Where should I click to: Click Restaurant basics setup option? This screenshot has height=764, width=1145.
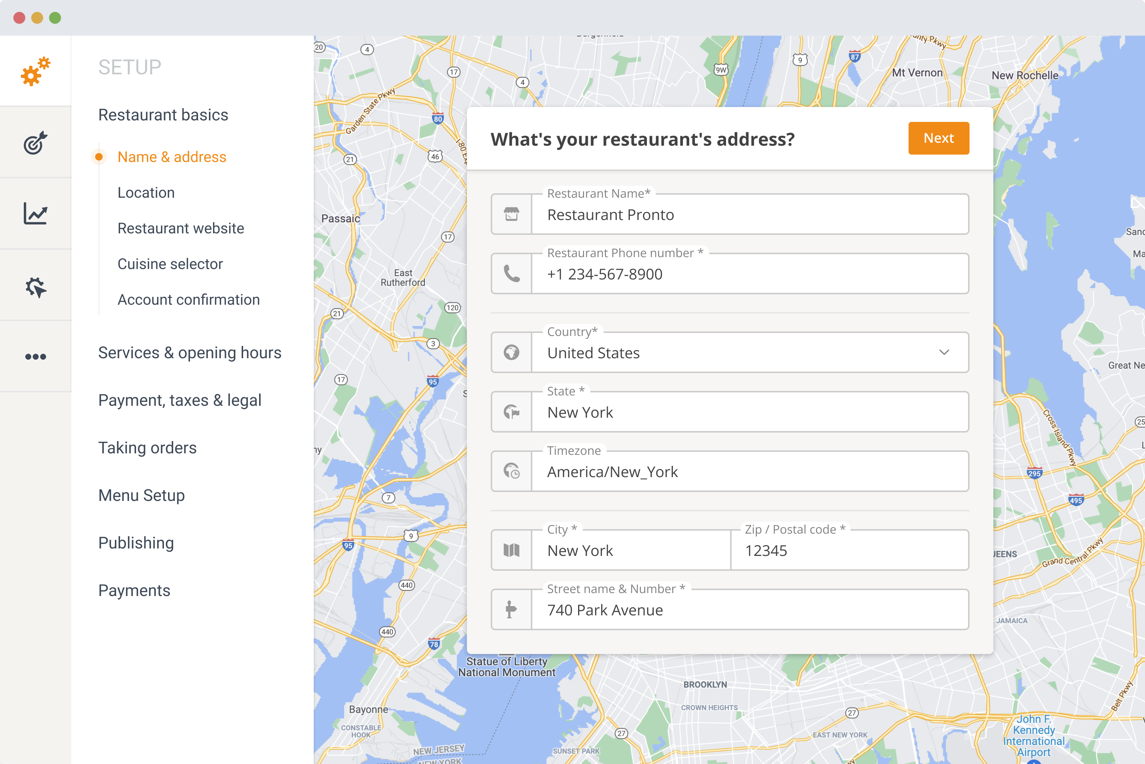pyautogui.click(x=163, y=114)
